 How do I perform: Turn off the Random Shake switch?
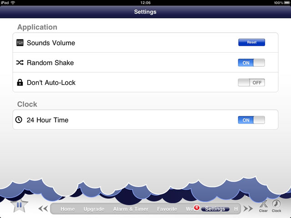(251, 63)
